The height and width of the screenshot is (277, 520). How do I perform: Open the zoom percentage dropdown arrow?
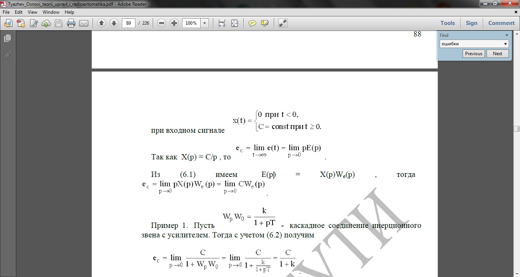[205, 23]
